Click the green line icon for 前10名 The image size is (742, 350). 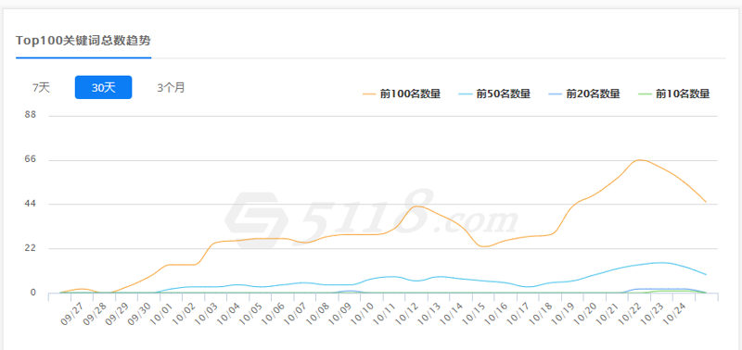[645, 94]
